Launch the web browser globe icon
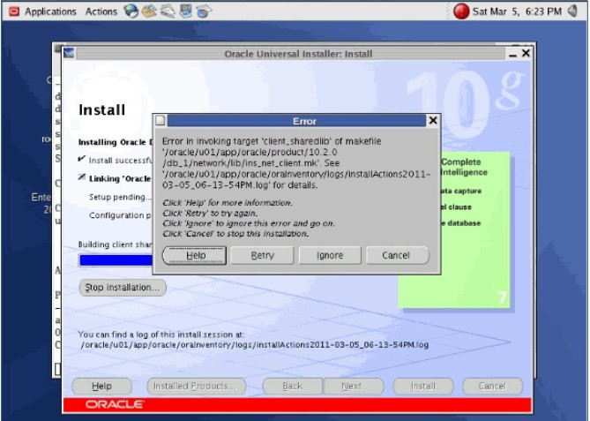 pyautogui.click(x=131, y=11)
